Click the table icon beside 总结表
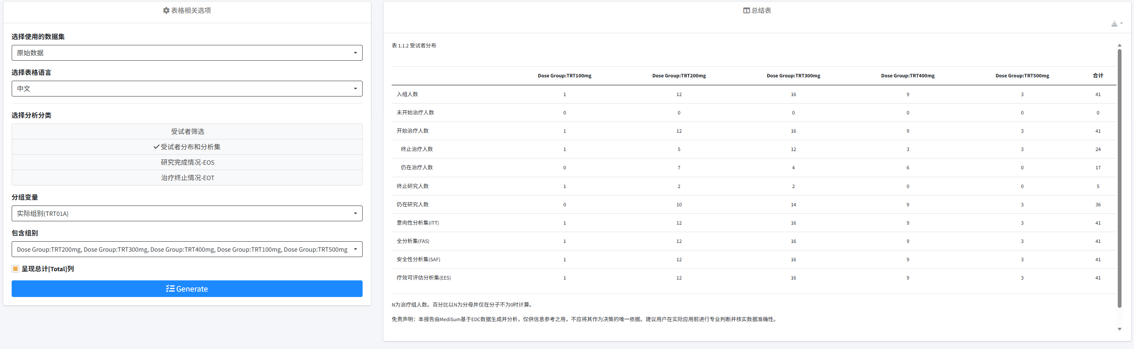 pos(746,10)
